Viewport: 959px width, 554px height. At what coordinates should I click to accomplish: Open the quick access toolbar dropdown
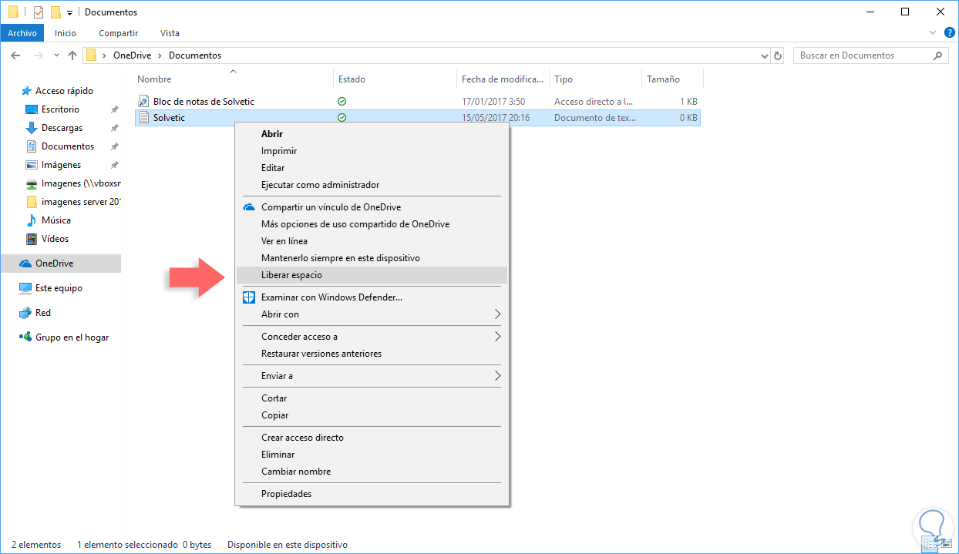[69, 12]
